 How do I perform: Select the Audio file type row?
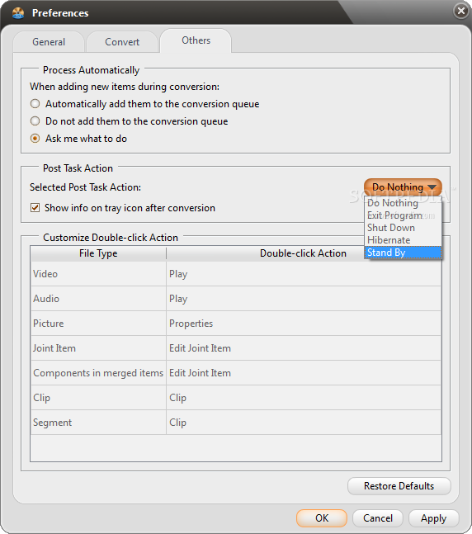[98, 299]
